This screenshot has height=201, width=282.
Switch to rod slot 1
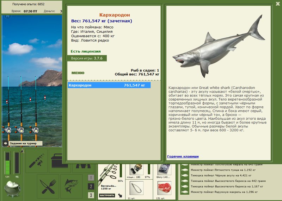click(91, 178)
